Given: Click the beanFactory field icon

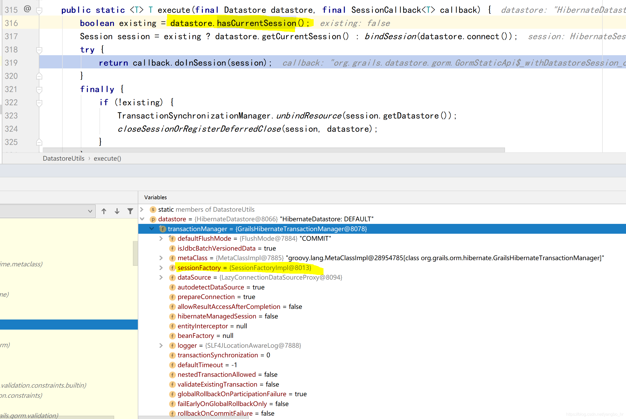Looking at the screenshot, I should (x=172, y=336).
